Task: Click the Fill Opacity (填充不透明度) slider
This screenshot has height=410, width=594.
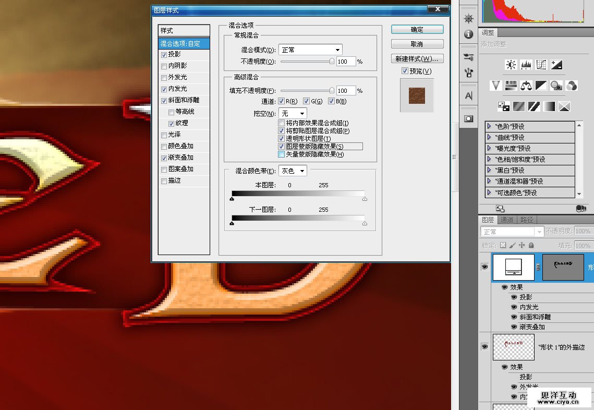Action: point(307,91)
